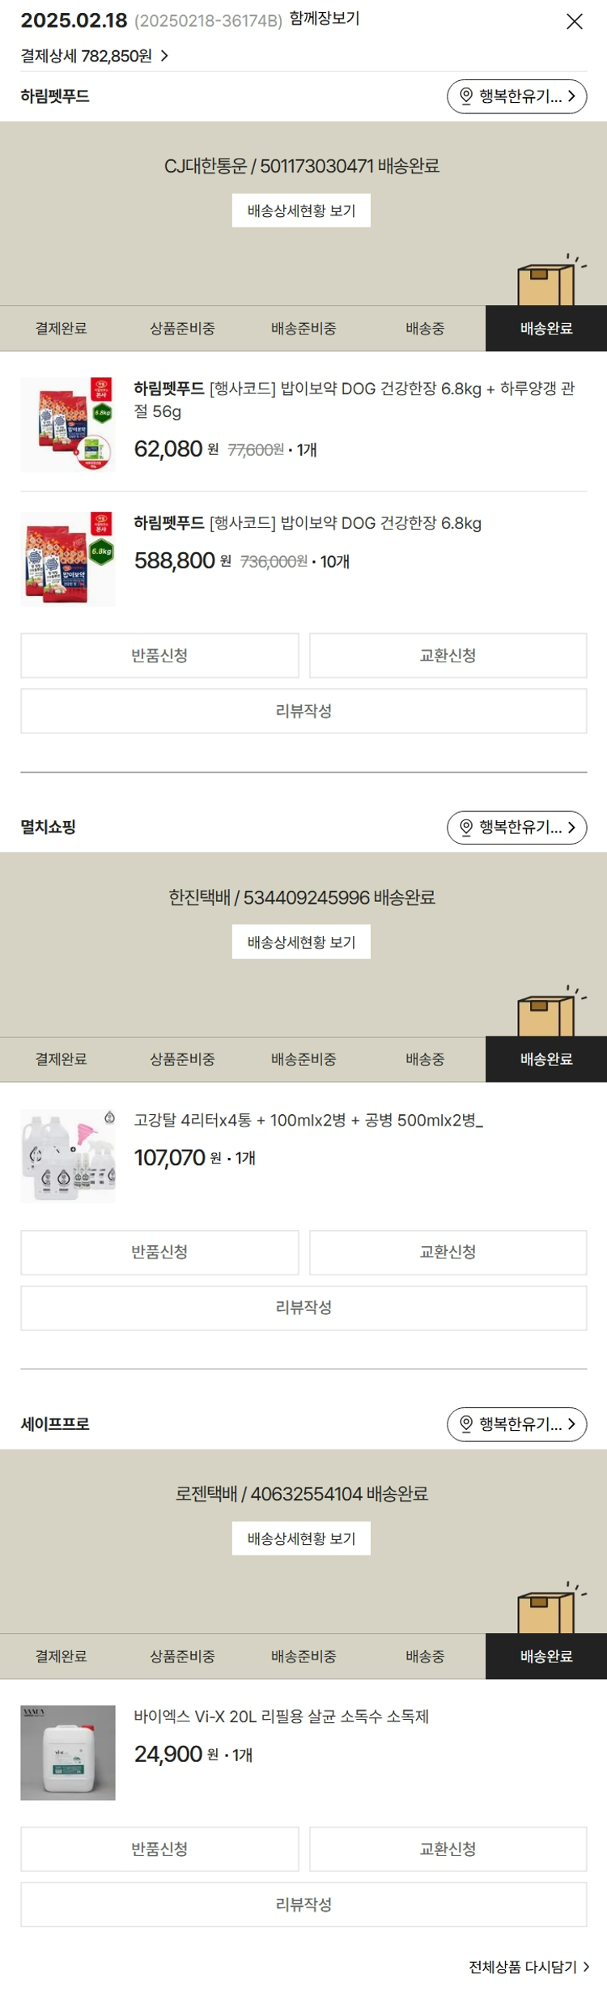View 로젠택배 shipment tracking details
This screenshot has width=607, height=2000.
301,1538
